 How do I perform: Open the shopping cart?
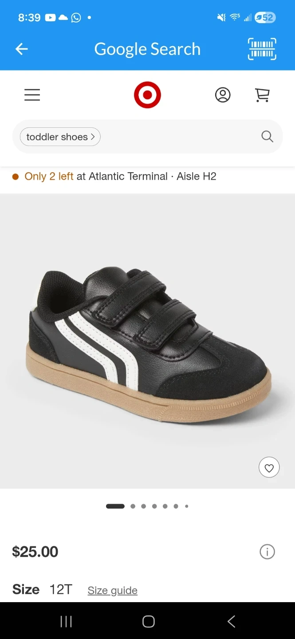[x=262, y=95]
